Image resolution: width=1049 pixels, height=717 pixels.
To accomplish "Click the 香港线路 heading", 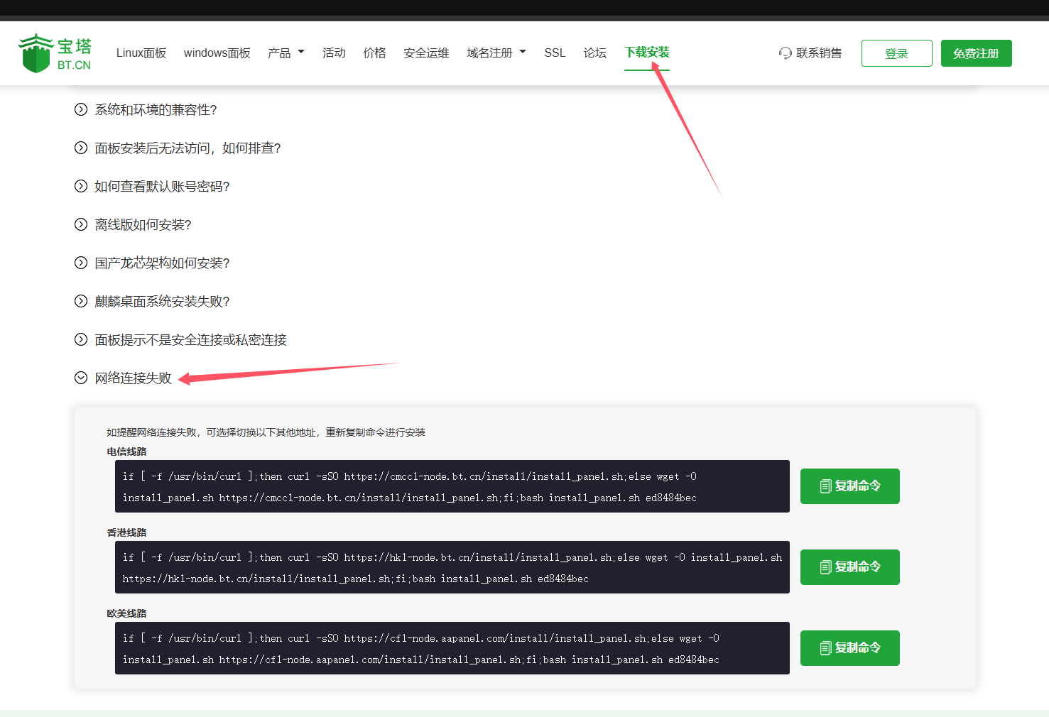I will click(126, 532).
